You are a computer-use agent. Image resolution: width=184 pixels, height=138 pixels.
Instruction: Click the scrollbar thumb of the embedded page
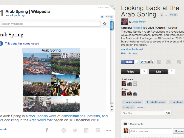click(x=112, y=25)
